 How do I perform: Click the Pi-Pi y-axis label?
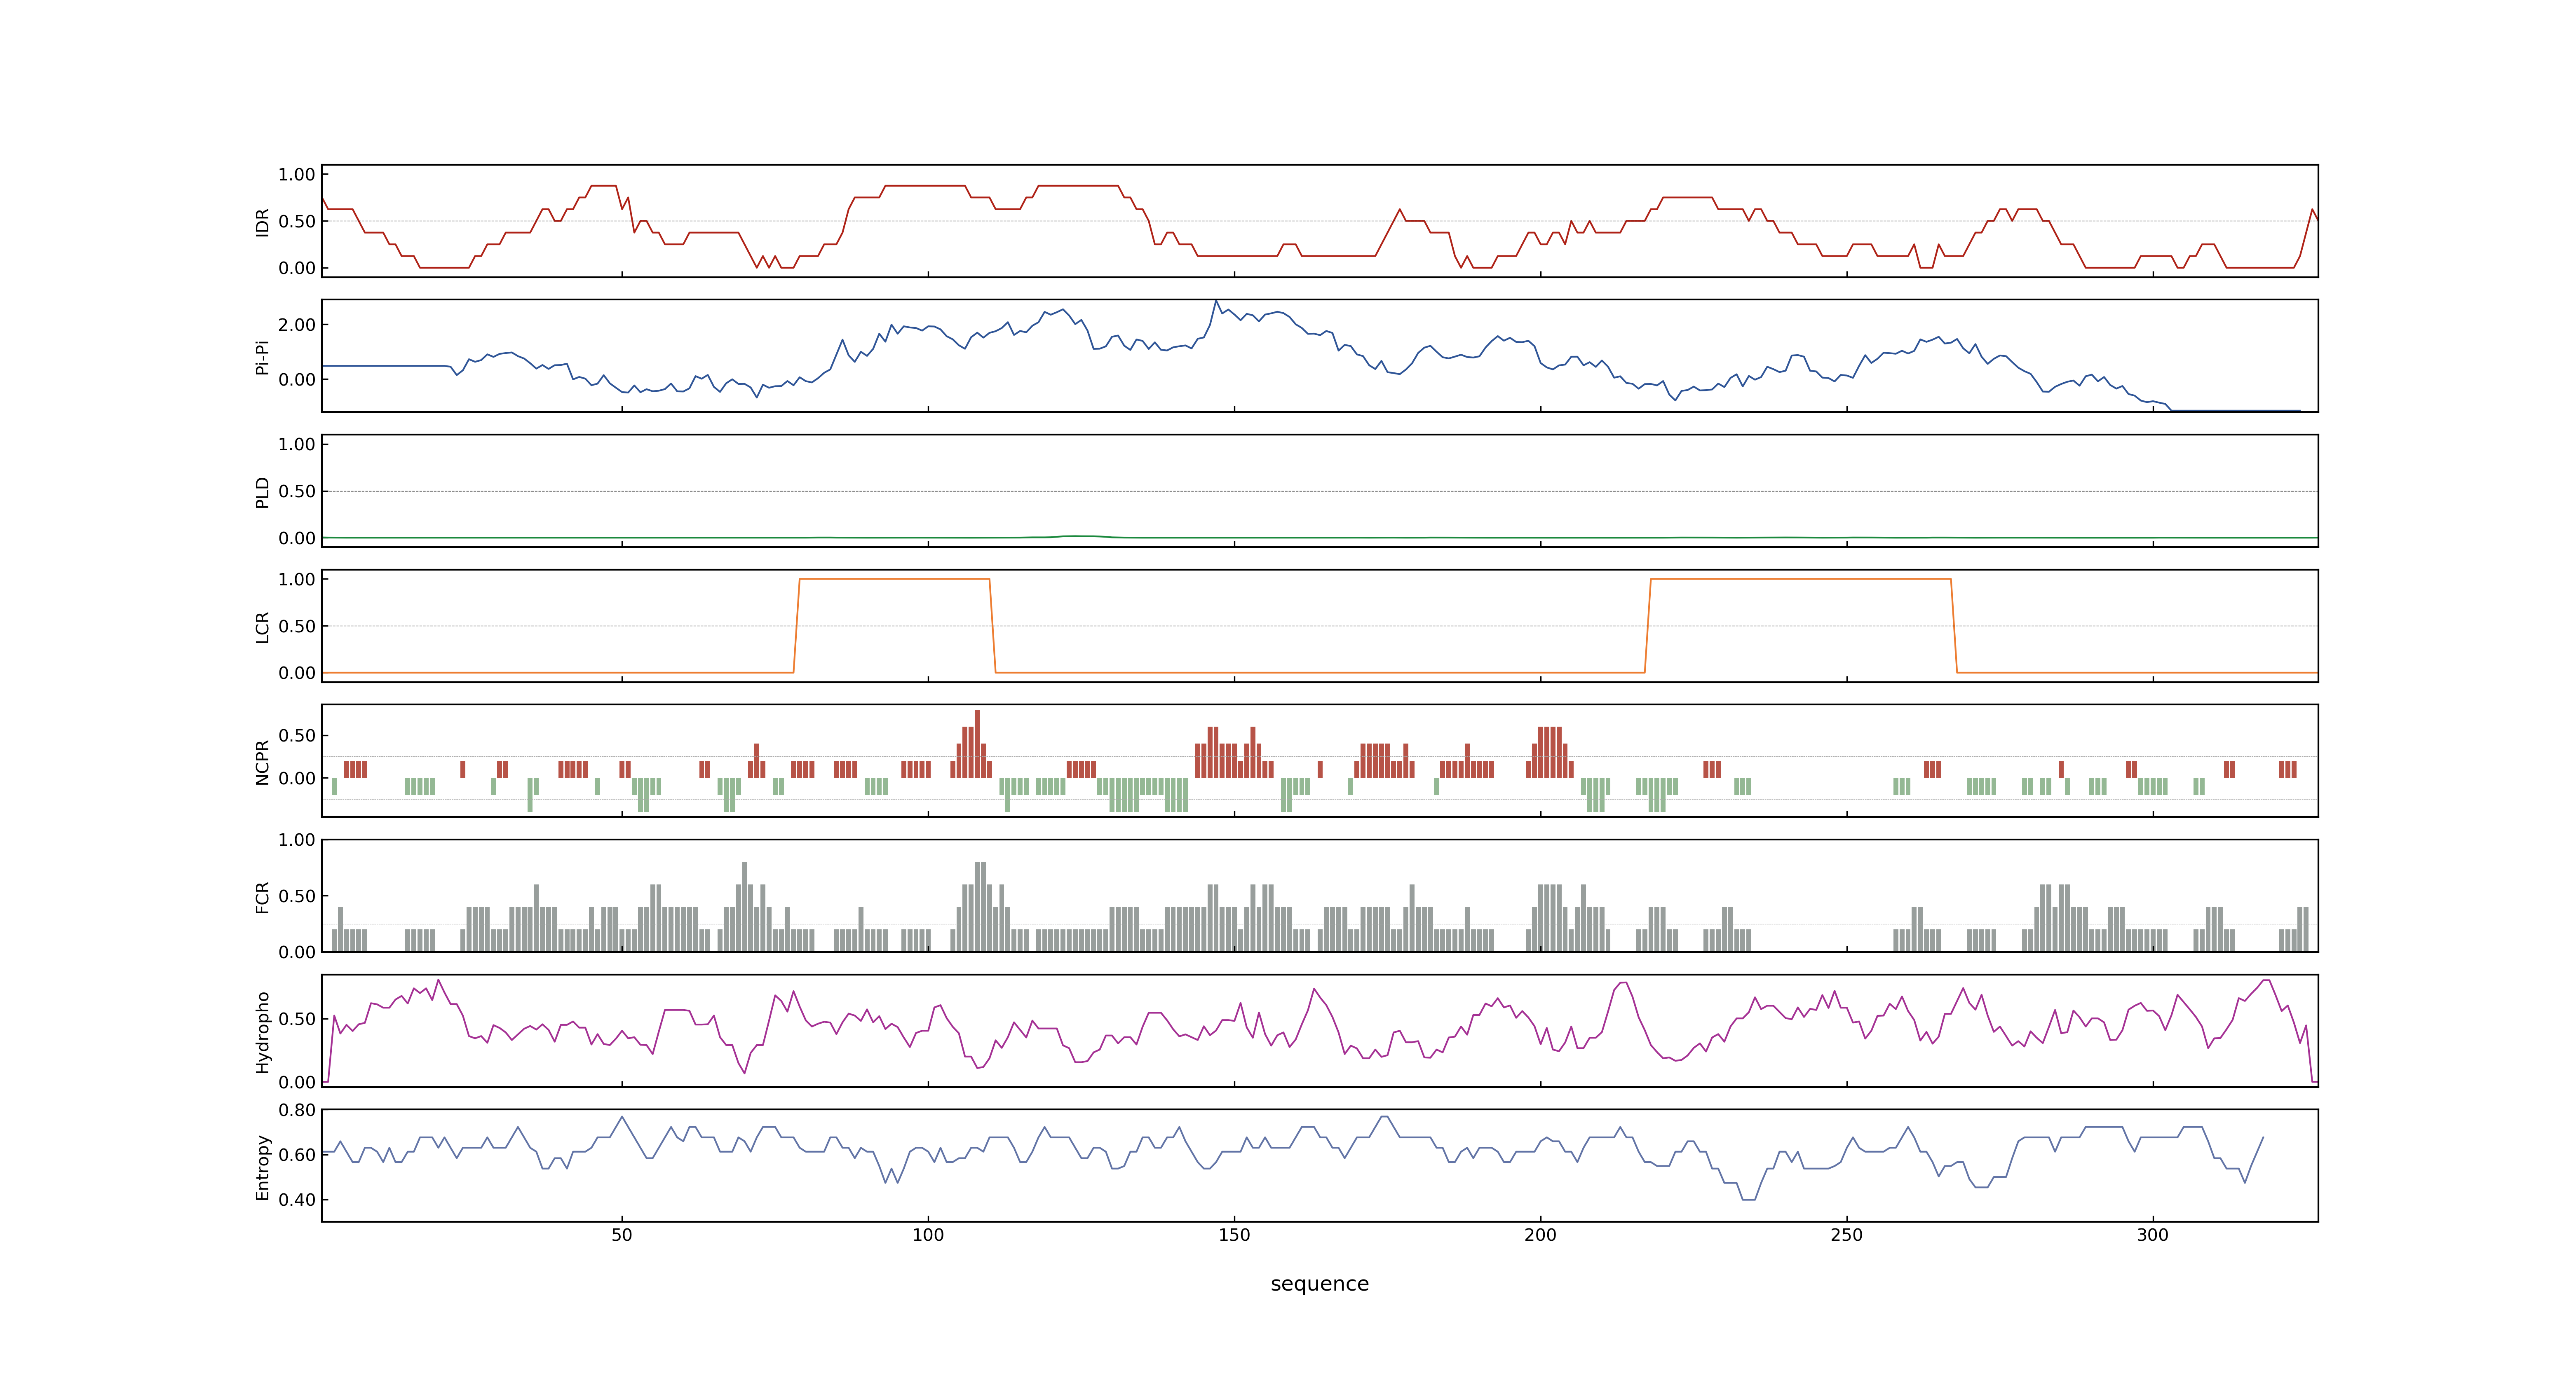[x=262, y=357]
